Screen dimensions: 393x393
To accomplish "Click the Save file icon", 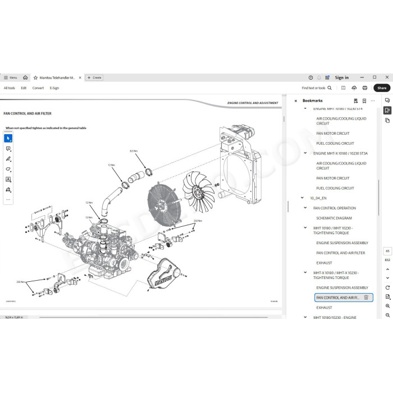I will tap(344, 88).
